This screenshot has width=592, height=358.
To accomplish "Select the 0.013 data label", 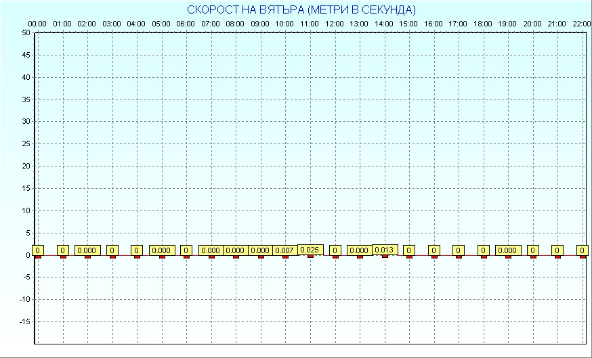I will (384, 250).
